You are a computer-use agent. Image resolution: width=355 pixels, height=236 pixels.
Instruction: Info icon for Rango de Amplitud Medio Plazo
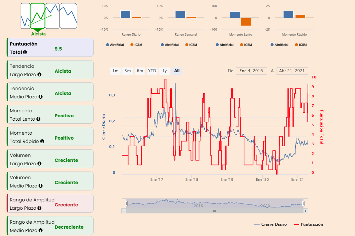41,230
